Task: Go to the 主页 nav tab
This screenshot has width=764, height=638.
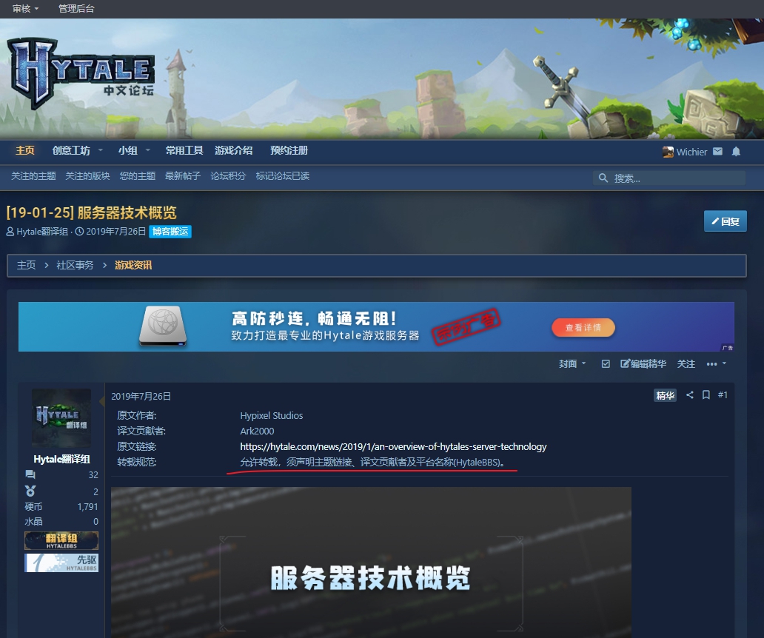Action: [25, 150]
